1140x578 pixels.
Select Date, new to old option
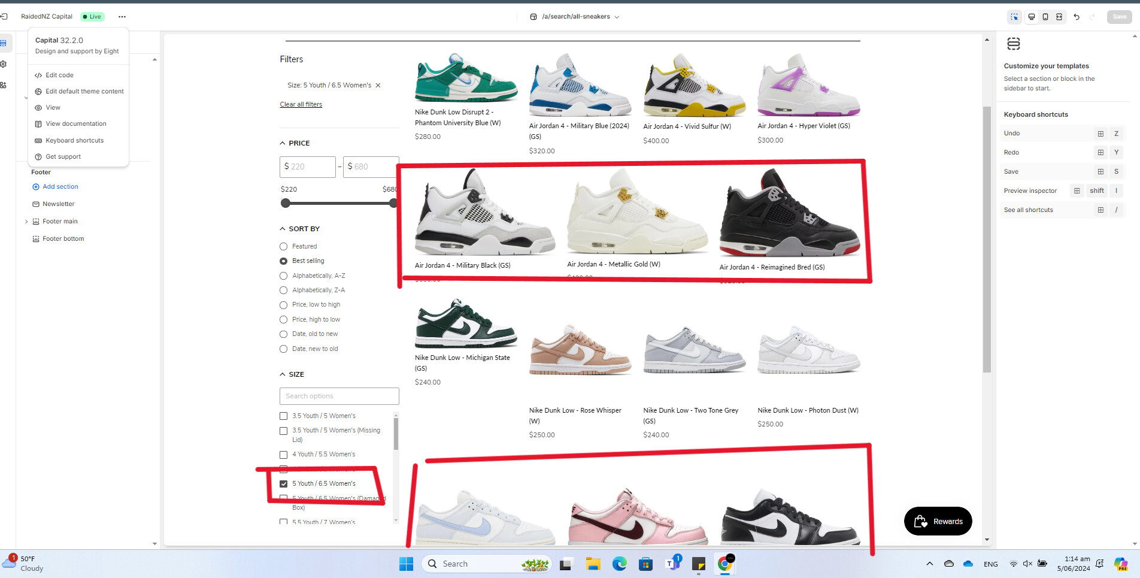point(284,349)
